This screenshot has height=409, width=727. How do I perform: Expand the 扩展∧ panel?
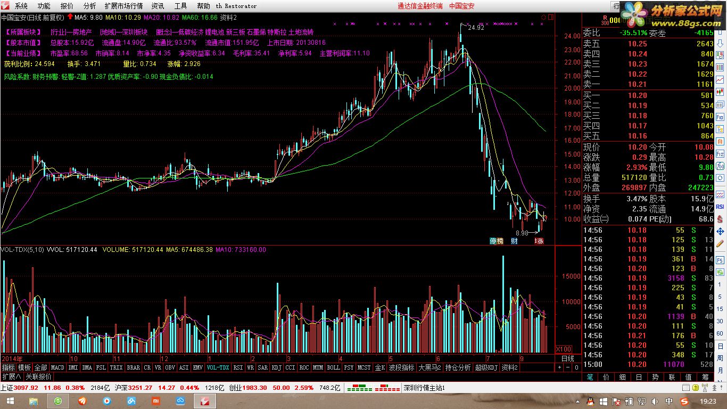pos(11,376)
